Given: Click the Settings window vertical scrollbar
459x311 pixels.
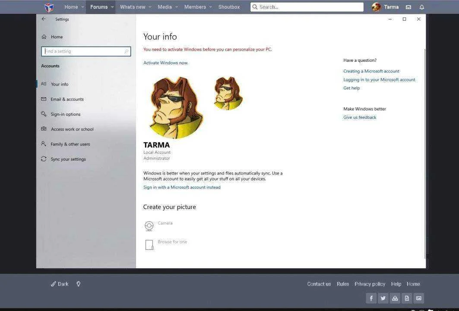Looking at the screenshot, I should 425,153.
